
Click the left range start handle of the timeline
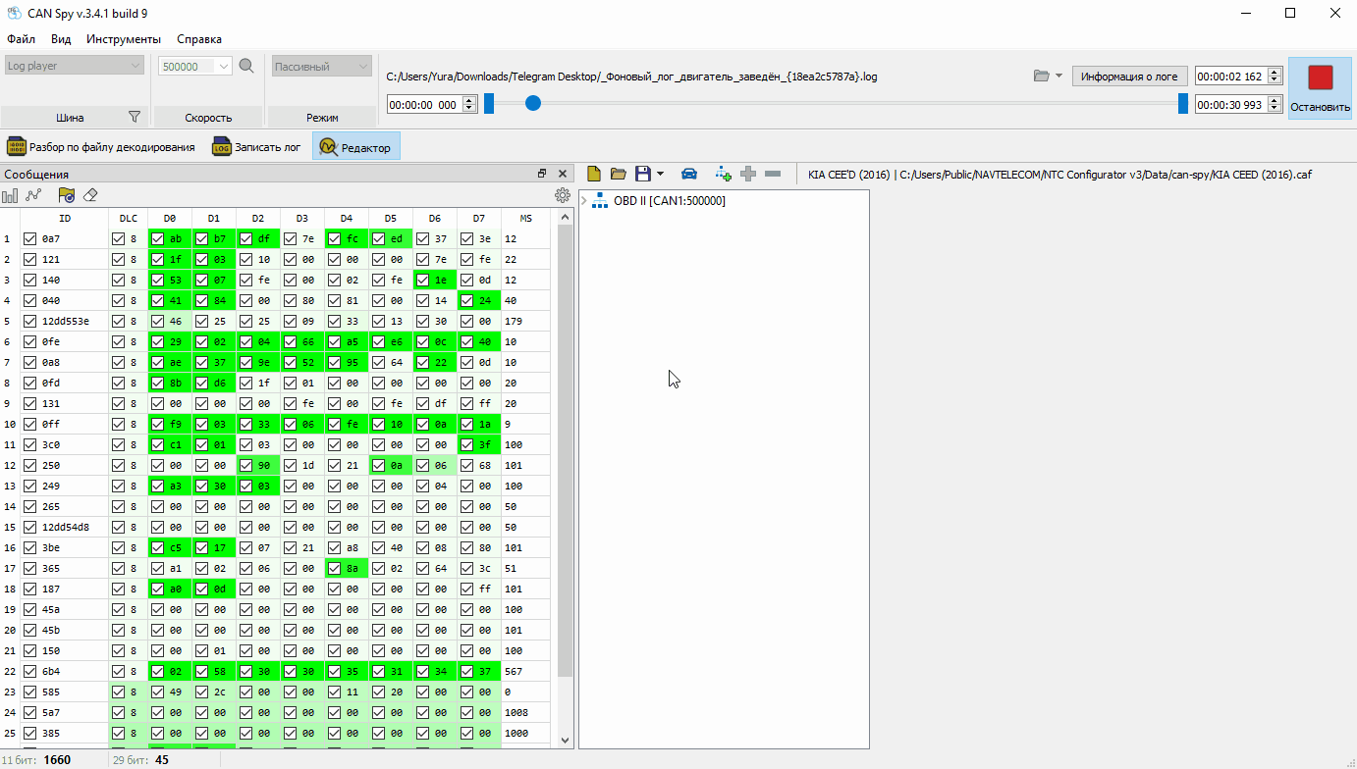click(x=489, y=103)
